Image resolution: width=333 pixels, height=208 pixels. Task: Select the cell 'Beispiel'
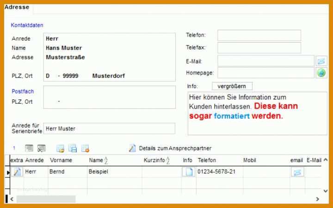click(x=99, y=171)
